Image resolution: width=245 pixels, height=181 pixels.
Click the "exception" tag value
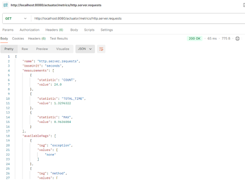pyautogui.click(x=61, y=145)
